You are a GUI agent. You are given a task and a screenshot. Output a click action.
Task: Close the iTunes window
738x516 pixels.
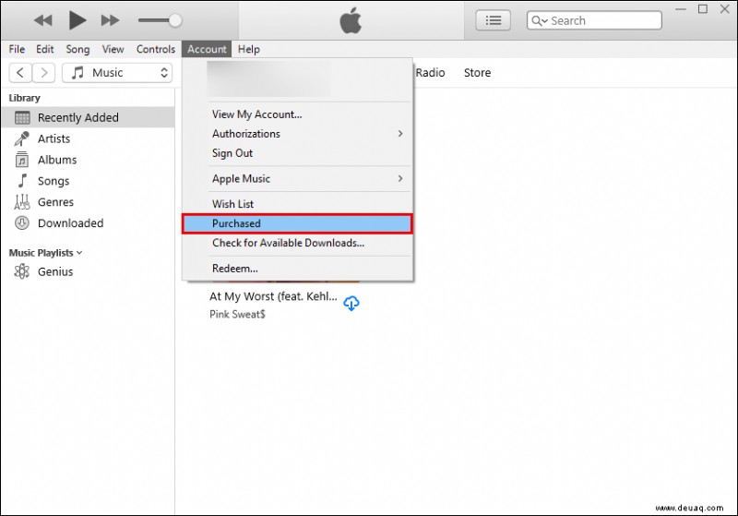pos(725,9)
